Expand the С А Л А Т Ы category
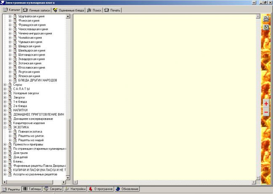The width and height of the screenshot is (273, 194). (x=5, y=89)
